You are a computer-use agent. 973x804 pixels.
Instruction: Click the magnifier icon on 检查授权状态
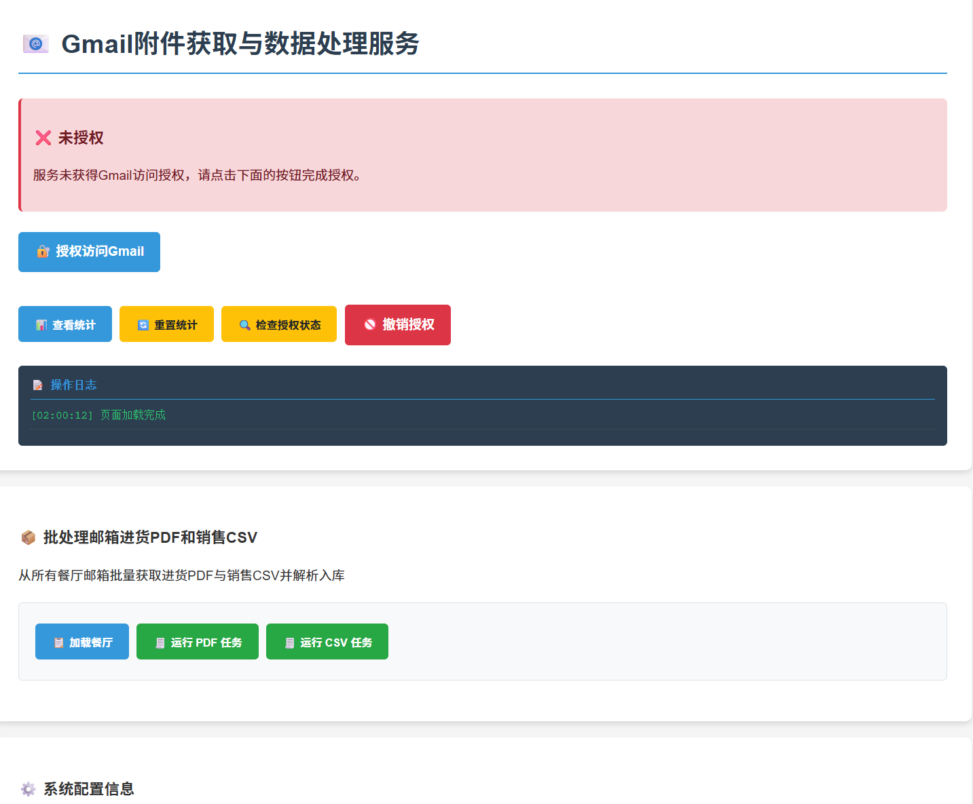[x=244, y=325]
